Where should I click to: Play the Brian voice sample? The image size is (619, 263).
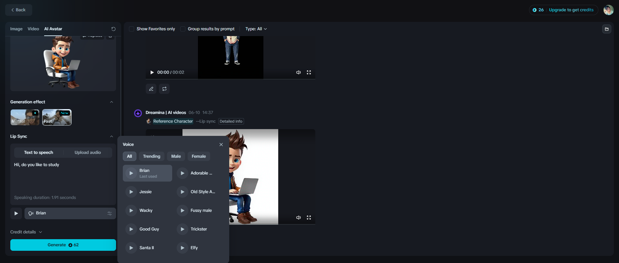(131, 173)
